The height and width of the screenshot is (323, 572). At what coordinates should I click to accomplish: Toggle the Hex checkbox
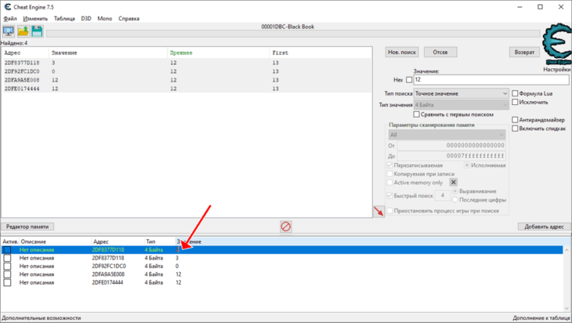(409, 80)
